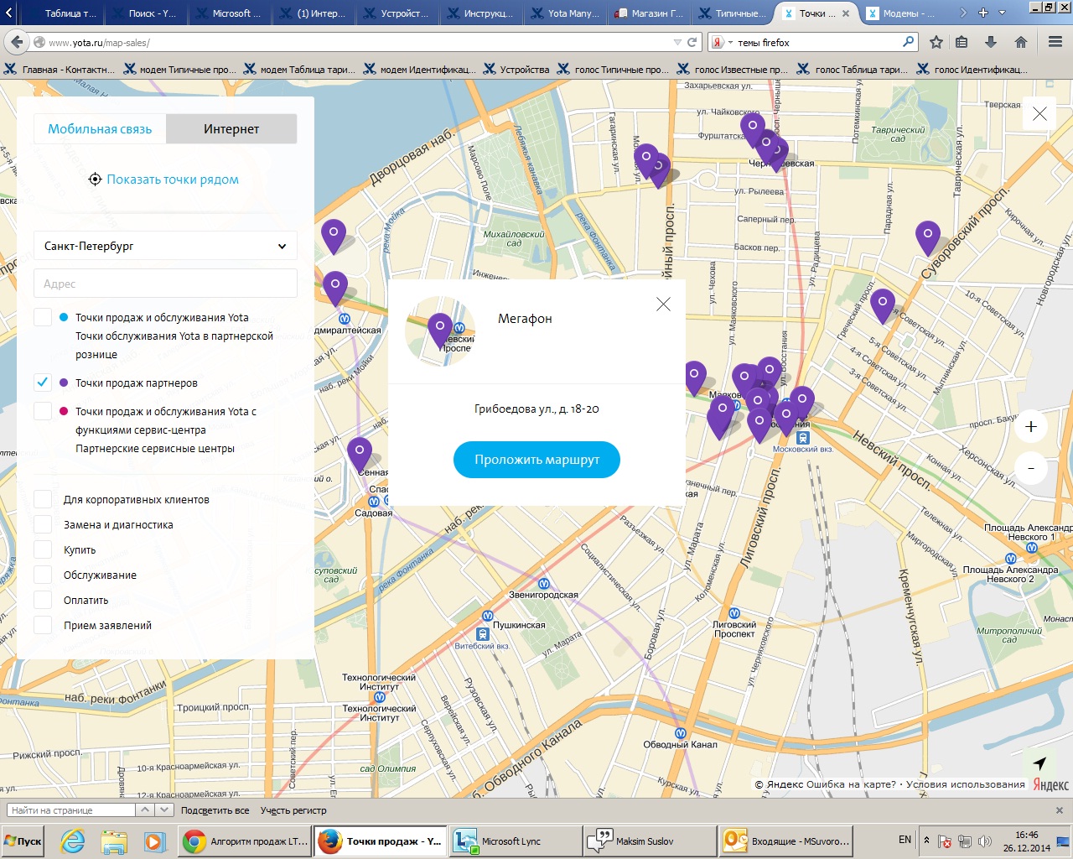Check the Замена и диагностика option

point(43,524)
